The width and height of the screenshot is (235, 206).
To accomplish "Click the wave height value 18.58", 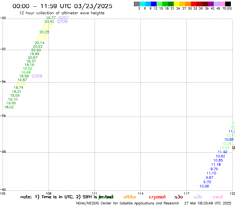I will tap(24, 76).
